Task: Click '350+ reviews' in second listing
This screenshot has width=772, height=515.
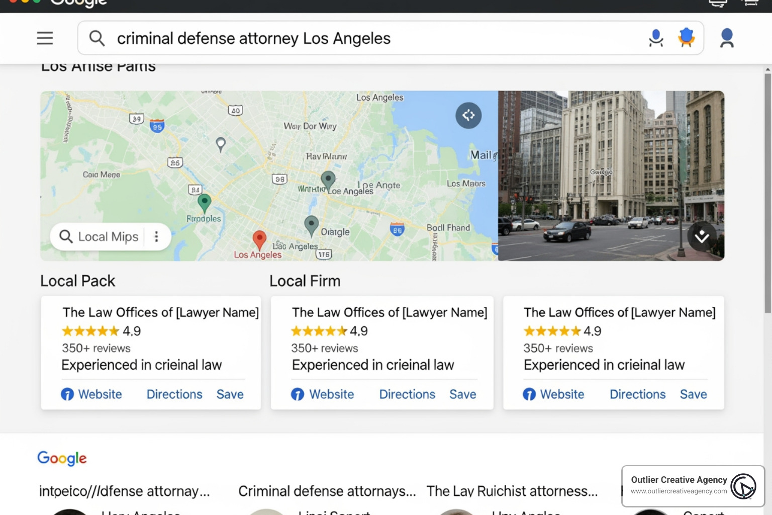Action: click(x=325, y=348)
